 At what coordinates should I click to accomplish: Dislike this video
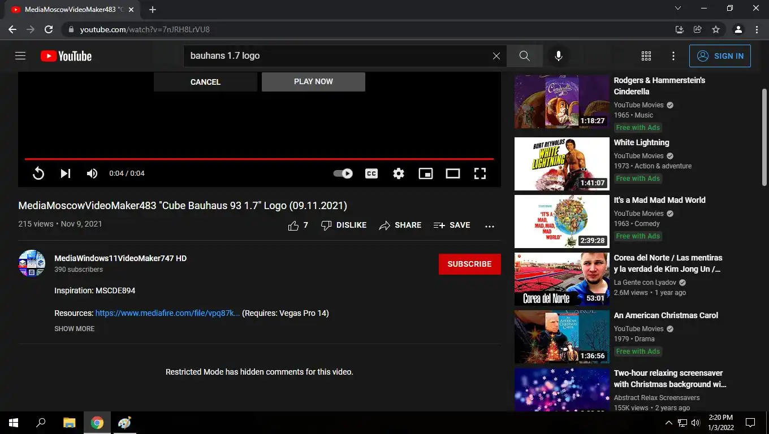click(x=344, y=225)
